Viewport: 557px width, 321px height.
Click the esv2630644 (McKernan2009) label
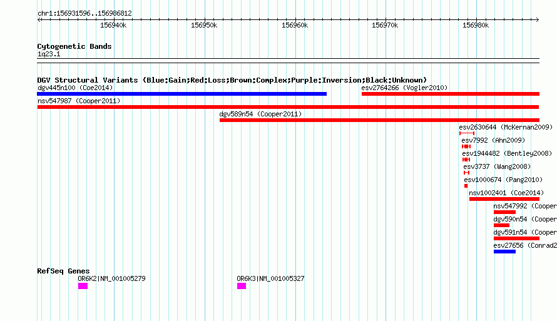click(506, 127)
